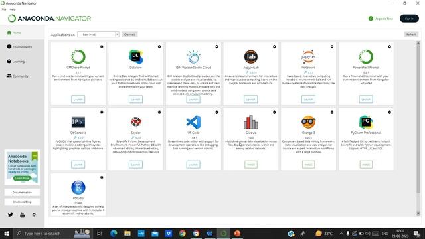
Task: Open settings gear on Notebook card
Action: coord(332,46)
